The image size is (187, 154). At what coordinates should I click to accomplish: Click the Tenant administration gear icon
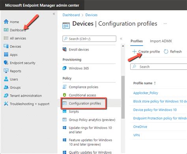tap(6, 95)
